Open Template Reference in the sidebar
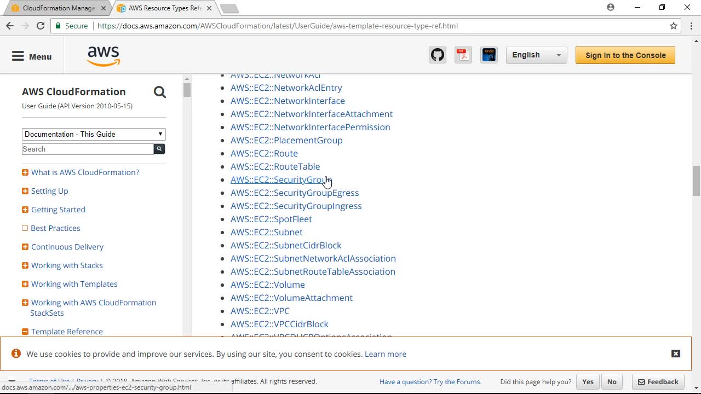The width and height of the screenshot is (701, 394). pos(67,332)
